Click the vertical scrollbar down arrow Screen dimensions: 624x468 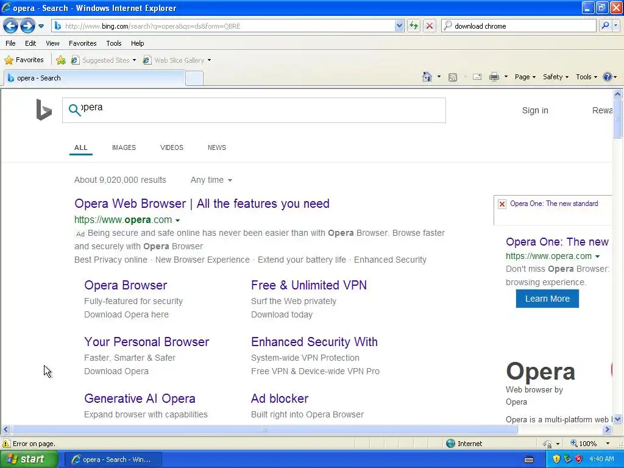tap(617, 419)
